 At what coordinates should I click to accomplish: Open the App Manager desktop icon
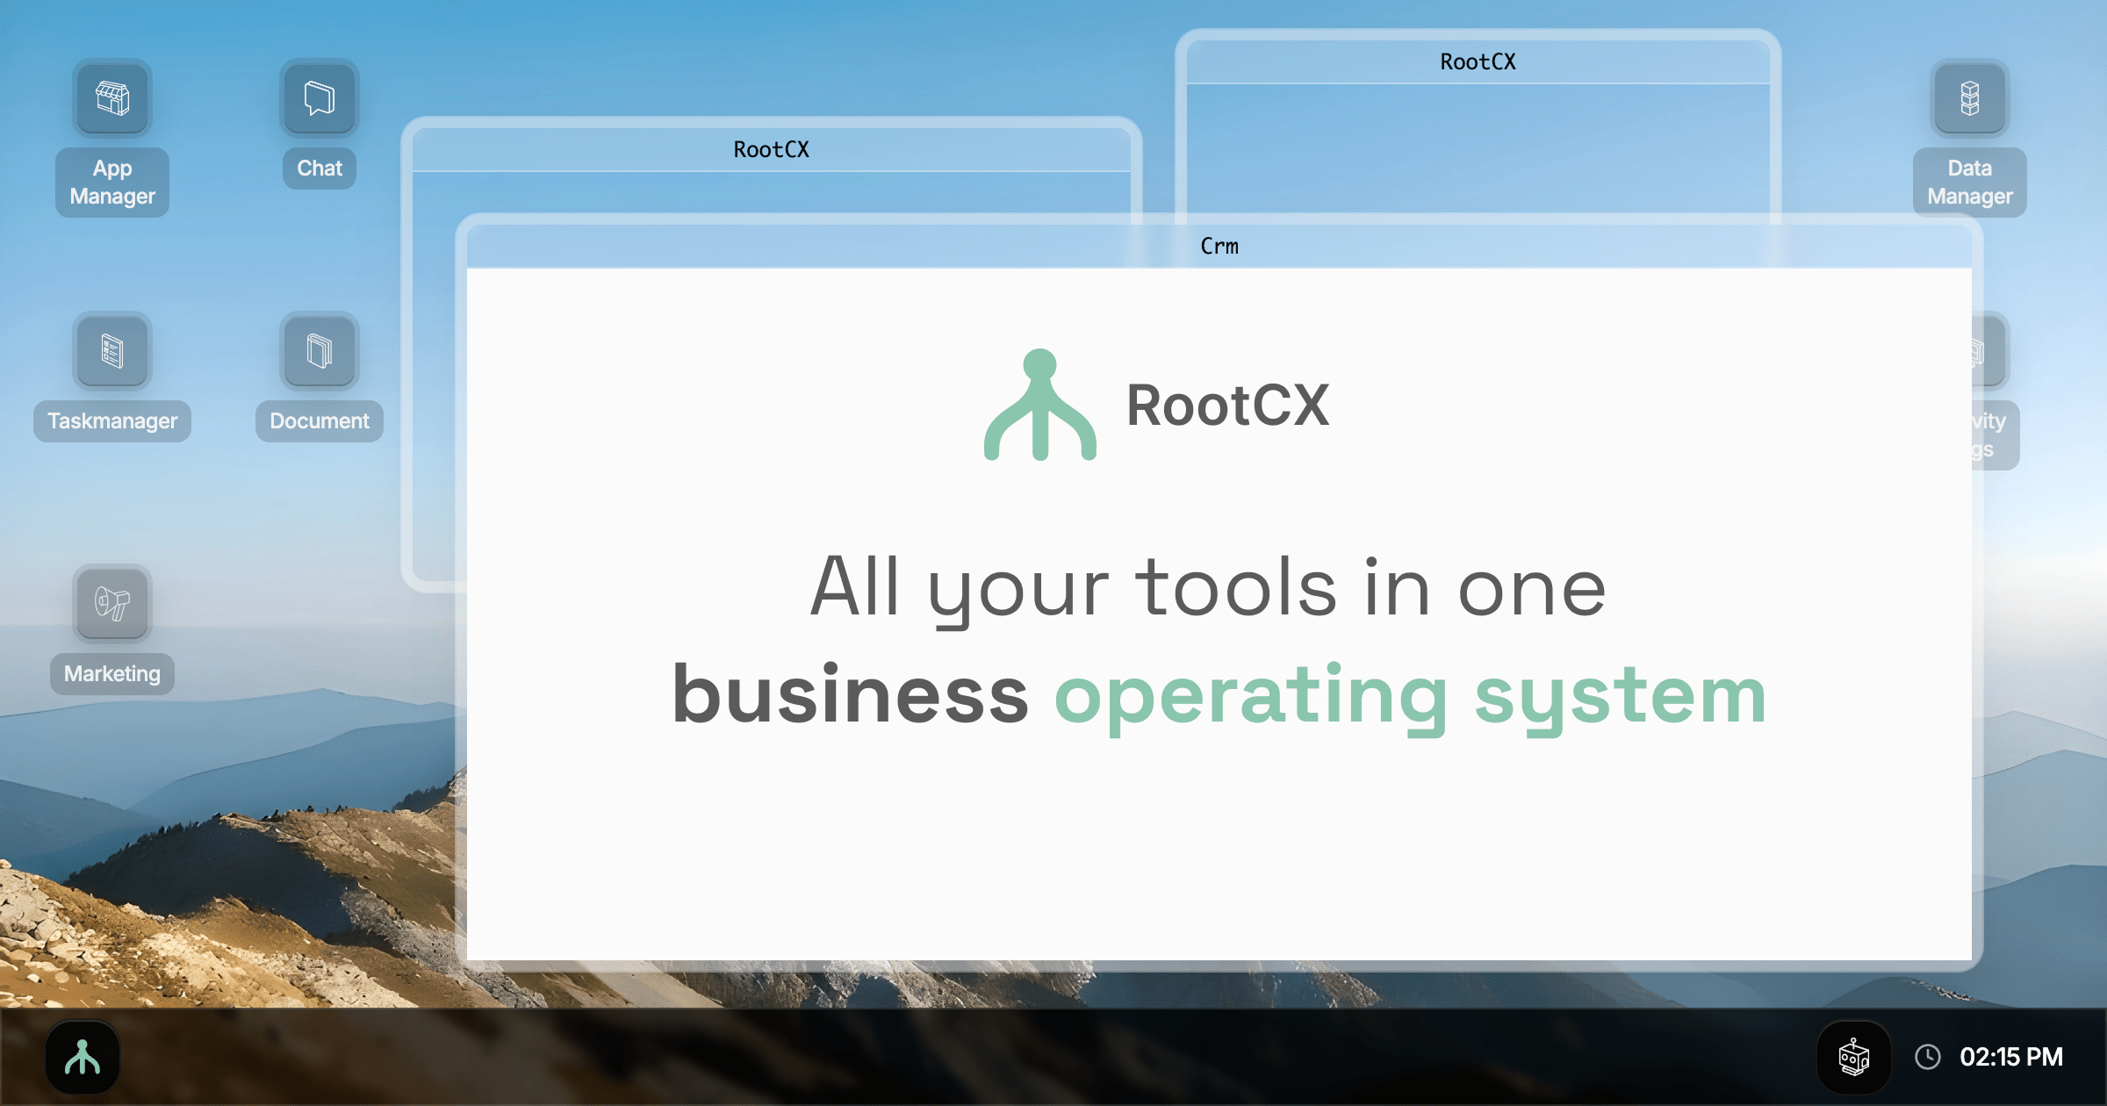click(112, 98)
